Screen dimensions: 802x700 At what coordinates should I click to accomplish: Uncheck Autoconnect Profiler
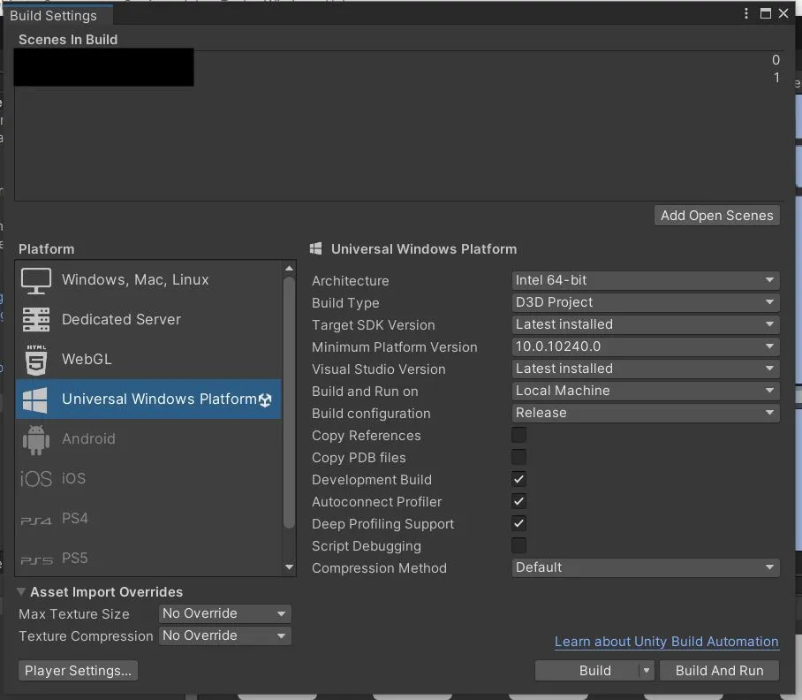point(518,501)
